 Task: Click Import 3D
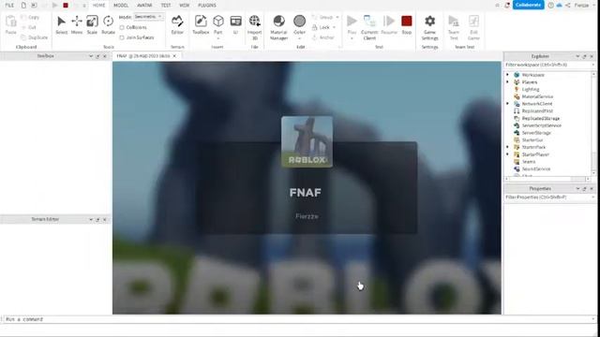pos(254,27)
